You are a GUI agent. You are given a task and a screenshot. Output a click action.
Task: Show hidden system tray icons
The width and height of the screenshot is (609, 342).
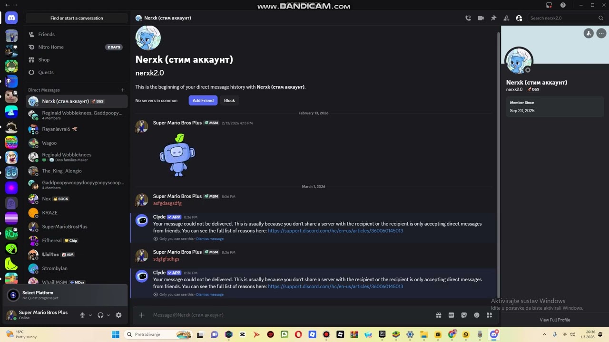545,334
